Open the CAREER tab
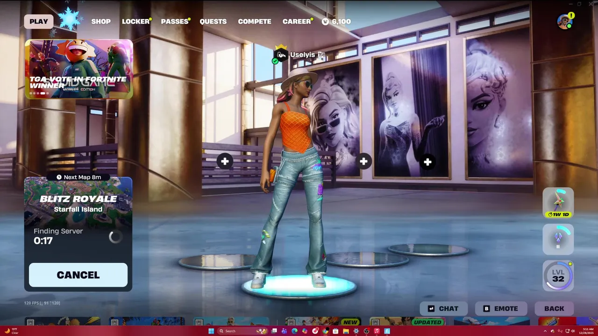This screenshot has height=336, width=598. coord(297,21)
